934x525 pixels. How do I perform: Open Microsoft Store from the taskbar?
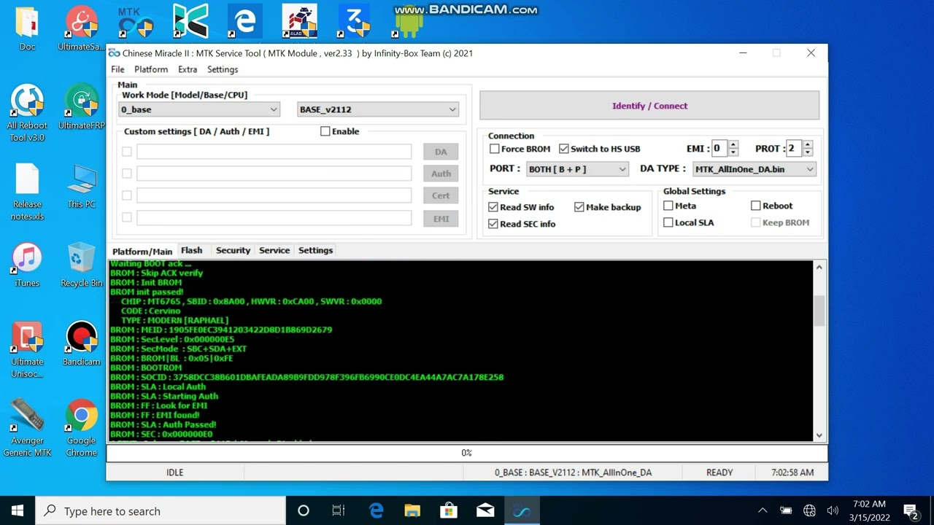click(x=449, y=511)
